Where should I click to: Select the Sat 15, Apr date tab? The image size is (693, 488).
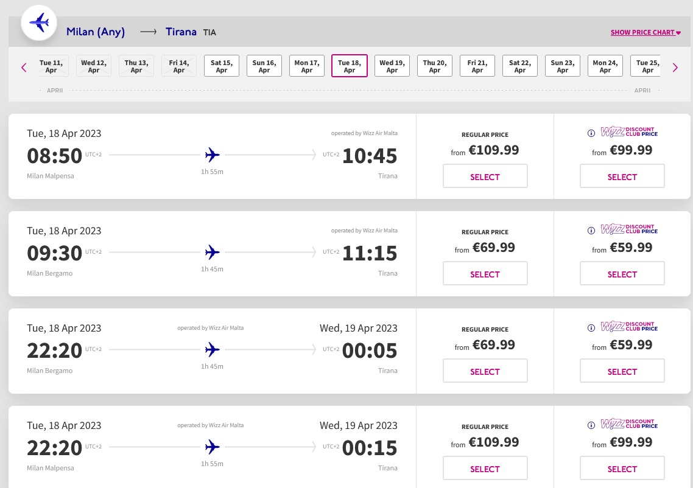click(222, 66)
